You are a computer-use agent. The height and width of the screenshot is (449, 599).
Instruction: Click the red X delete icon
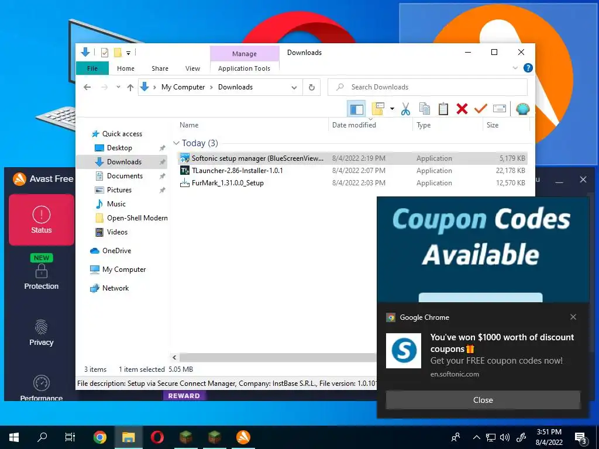click(x=462, y=109)
